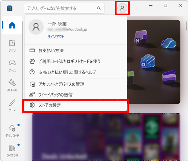Image resolution: width=188 pixels, height=161 pixels.
Task: Choose アカウントとデバイスの管理
Action: pos(76,84)
